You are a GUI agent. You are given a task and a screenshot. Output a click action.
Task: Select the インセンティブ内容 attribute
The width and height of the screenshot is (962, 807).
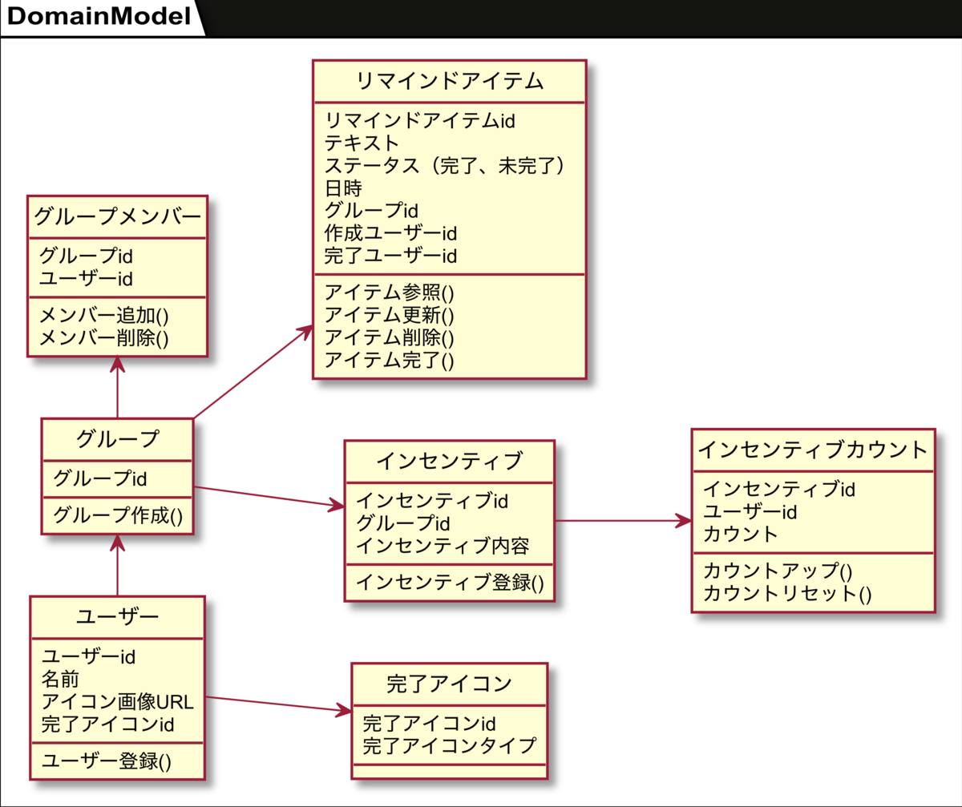click(x=442, y=546)
